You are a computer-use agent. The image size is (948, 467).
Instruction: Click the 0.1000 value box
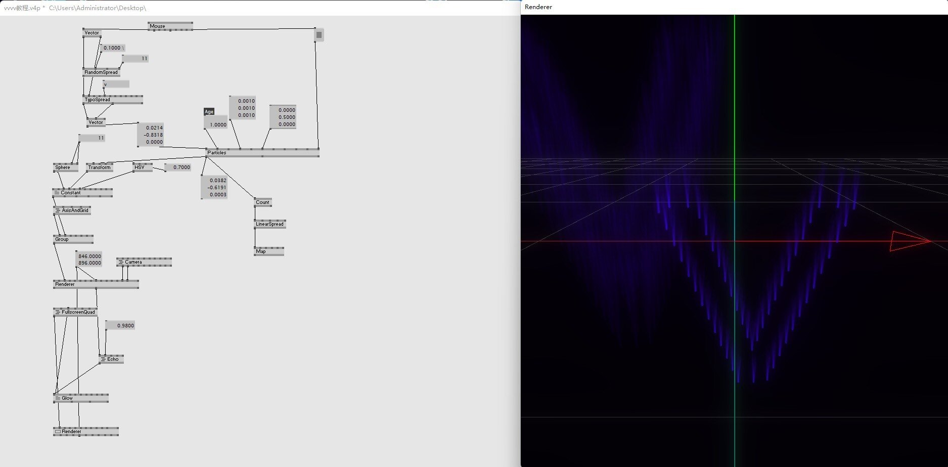coord(113,48)
